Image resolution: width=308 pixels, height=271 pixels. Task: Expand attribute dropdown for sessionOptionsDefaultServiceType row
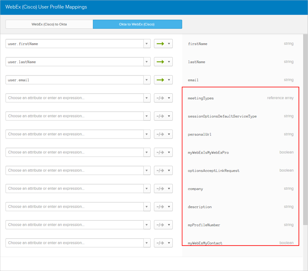[x=147, y=116]
